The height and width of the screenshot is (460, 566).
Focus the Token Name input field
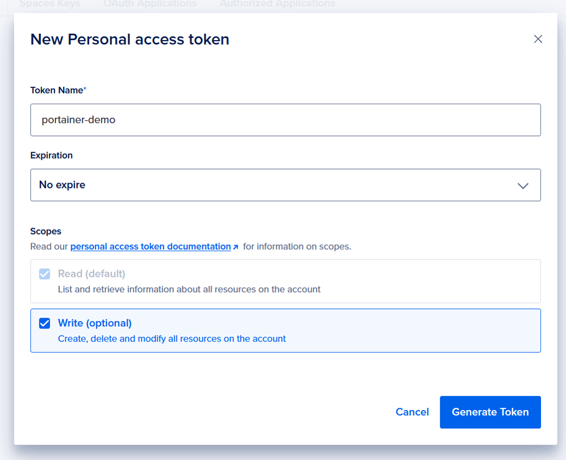click(x=285, y=120)
